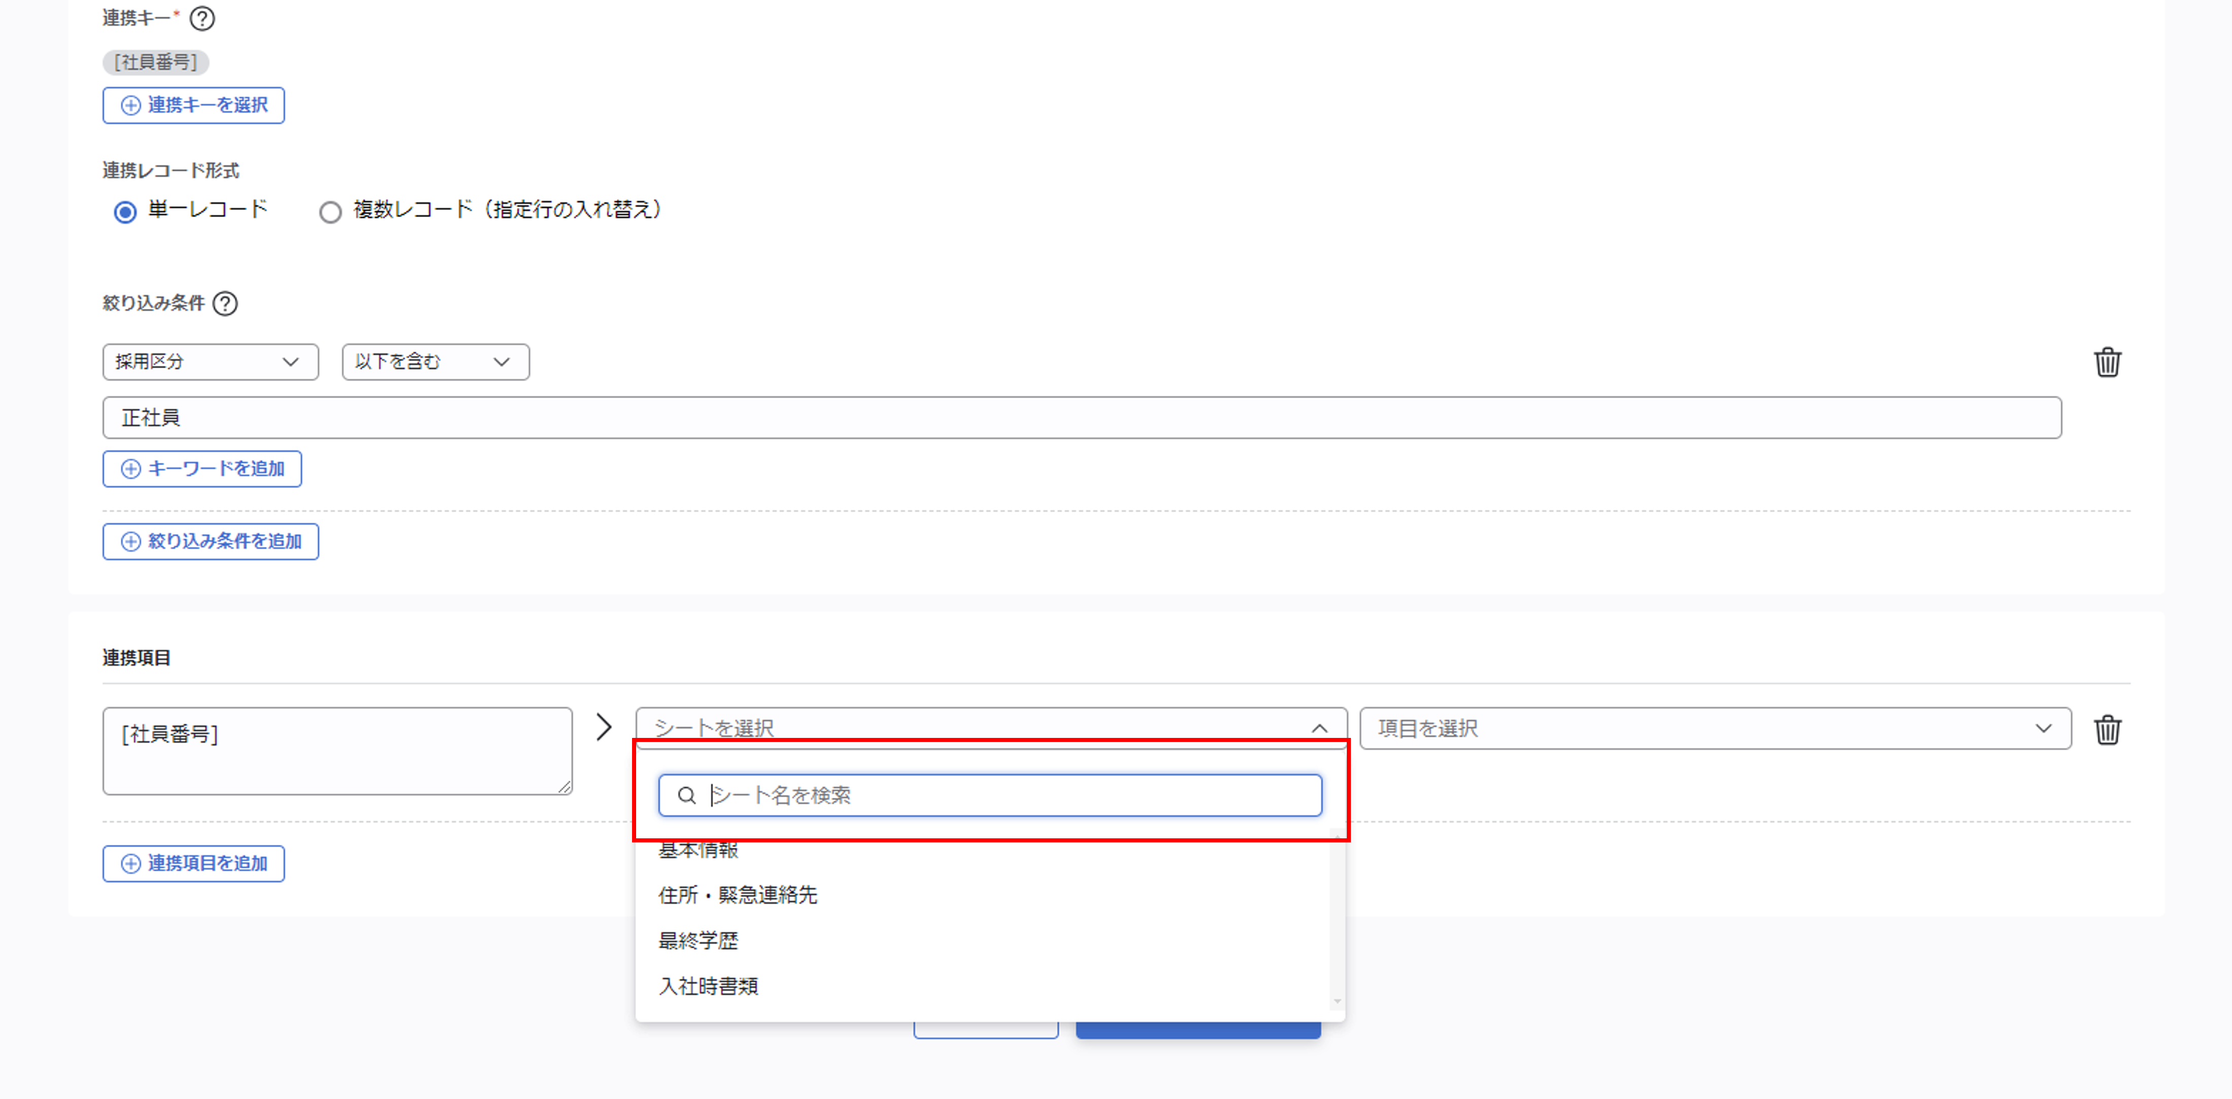
Task: Open the 以下を含む condition dropdown
Action: click(x=435, y=362)
